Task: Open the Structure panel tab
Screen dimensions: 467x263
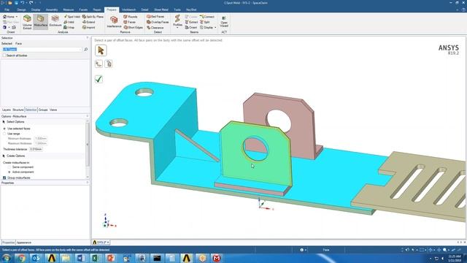Action: pyautogui.click(x=18, y=110)
